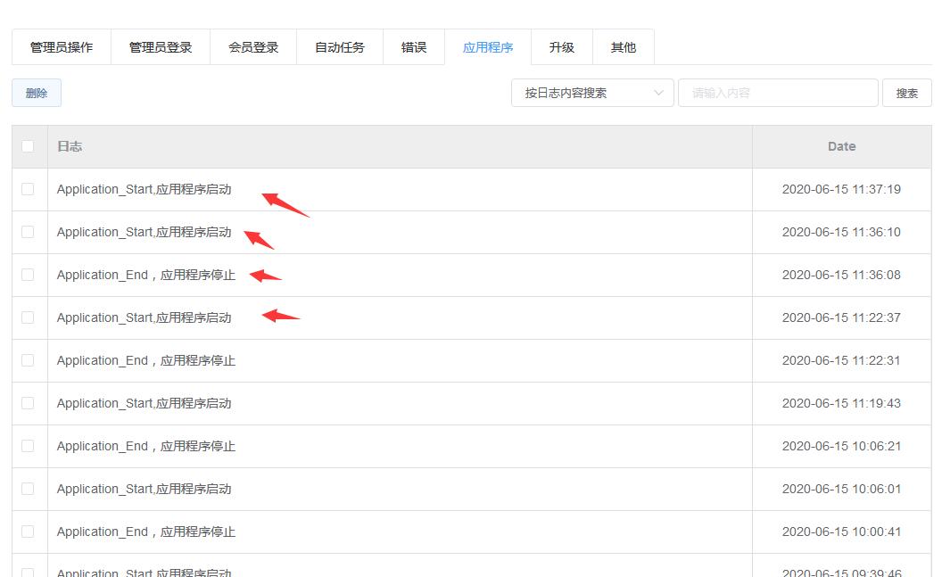
Task: Open the 其他 tab
Action: pos(623,47)
